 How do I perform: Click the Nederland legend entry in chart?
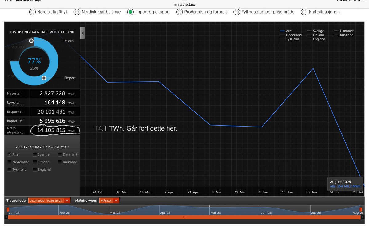[x=291, y=35]
